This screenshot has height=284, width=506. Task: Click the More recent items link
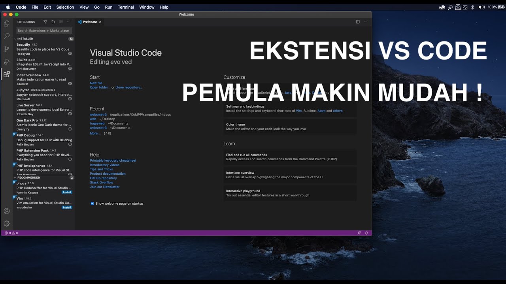pos(95,133)
